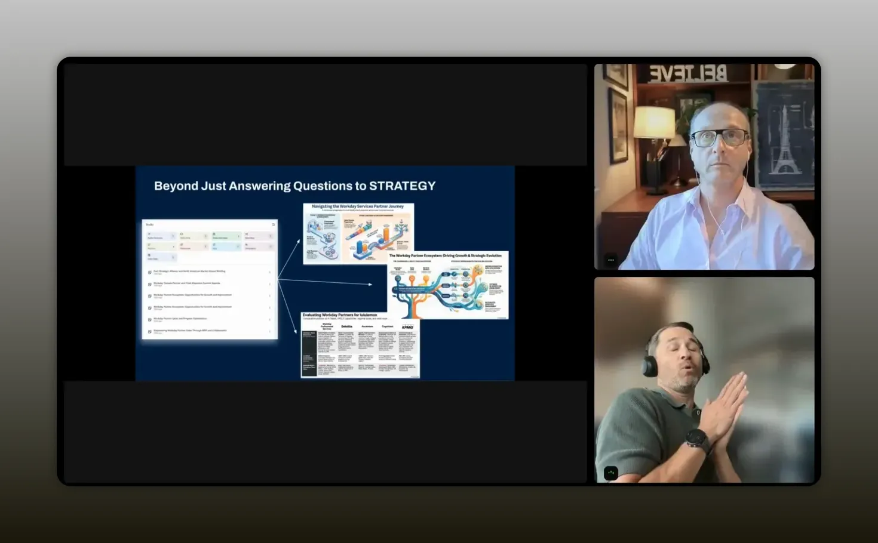Image resolution: width=878 pixels, height=543 pixels.
Task: Click the Audio Overview tile in the Studio panel
Action: (161, 236)
